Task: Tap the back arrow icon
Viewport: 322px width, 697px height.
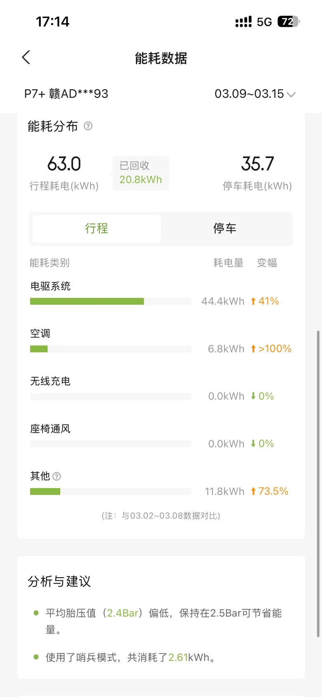Action: tap(26, 57)
